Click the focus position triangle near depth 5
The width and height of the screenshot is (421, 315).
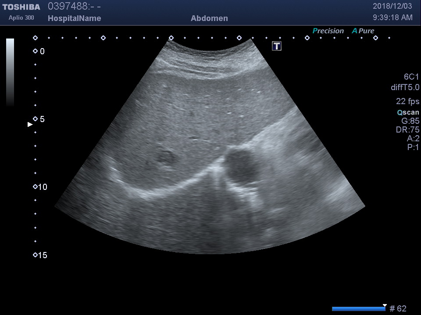[x=30, y=124]
